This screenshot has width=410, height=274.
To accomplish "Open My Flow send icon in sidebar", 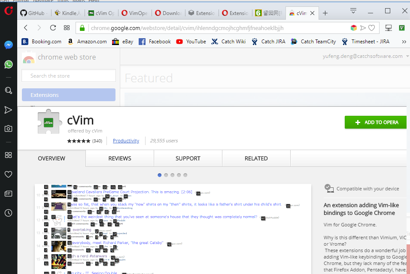I will [8, 110].
